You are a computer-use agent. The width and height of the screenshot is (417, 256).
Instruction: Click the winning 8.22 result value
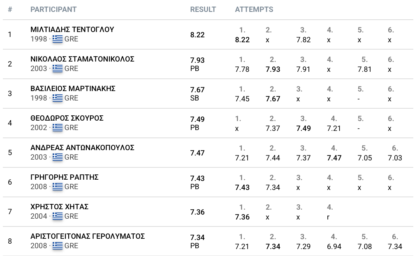click(197, 35)
